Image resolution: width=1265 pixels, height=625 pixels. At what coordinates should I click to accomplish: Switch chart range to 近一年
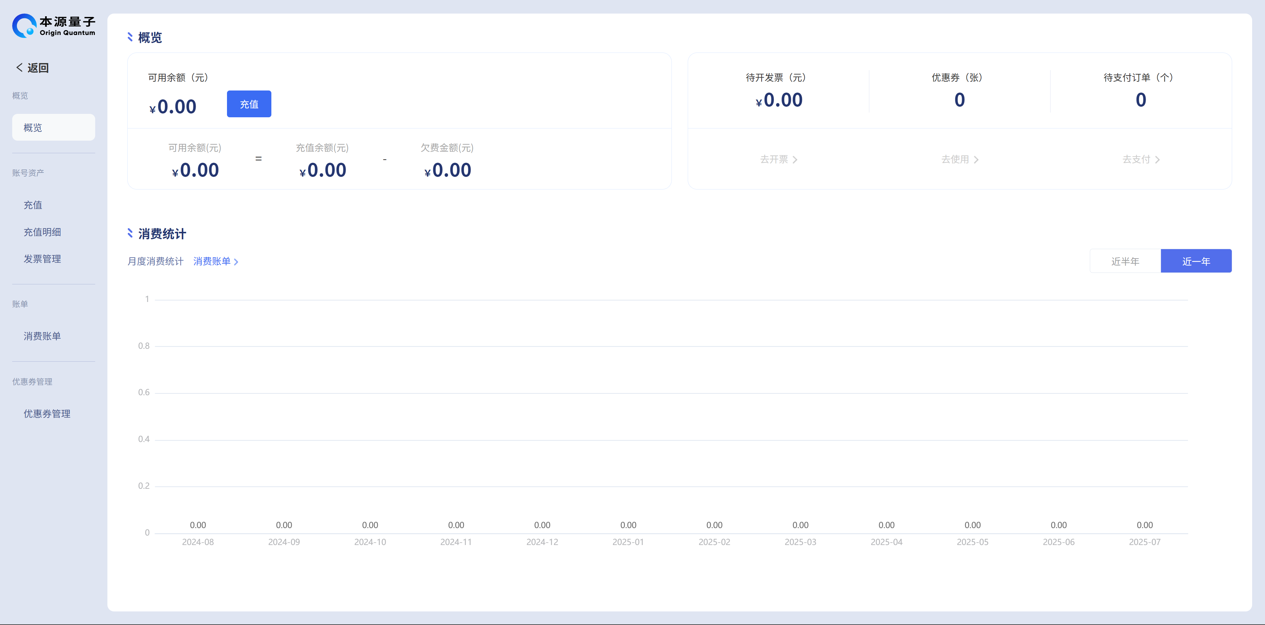pyautogui.click(x=1195, y=261)
